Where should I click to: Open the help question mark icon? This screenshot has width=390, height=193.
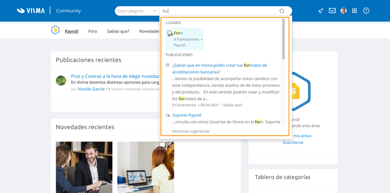[x=366, y=11]
